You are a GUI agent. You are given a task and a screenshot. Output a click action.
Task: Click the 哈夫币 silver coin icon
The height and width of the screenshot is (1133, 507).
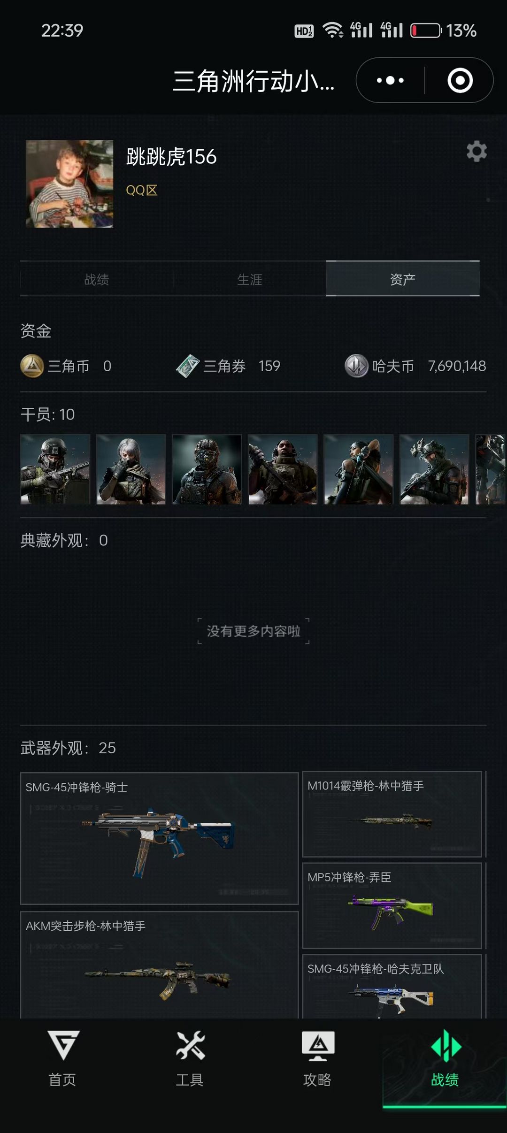pos(356,366)
